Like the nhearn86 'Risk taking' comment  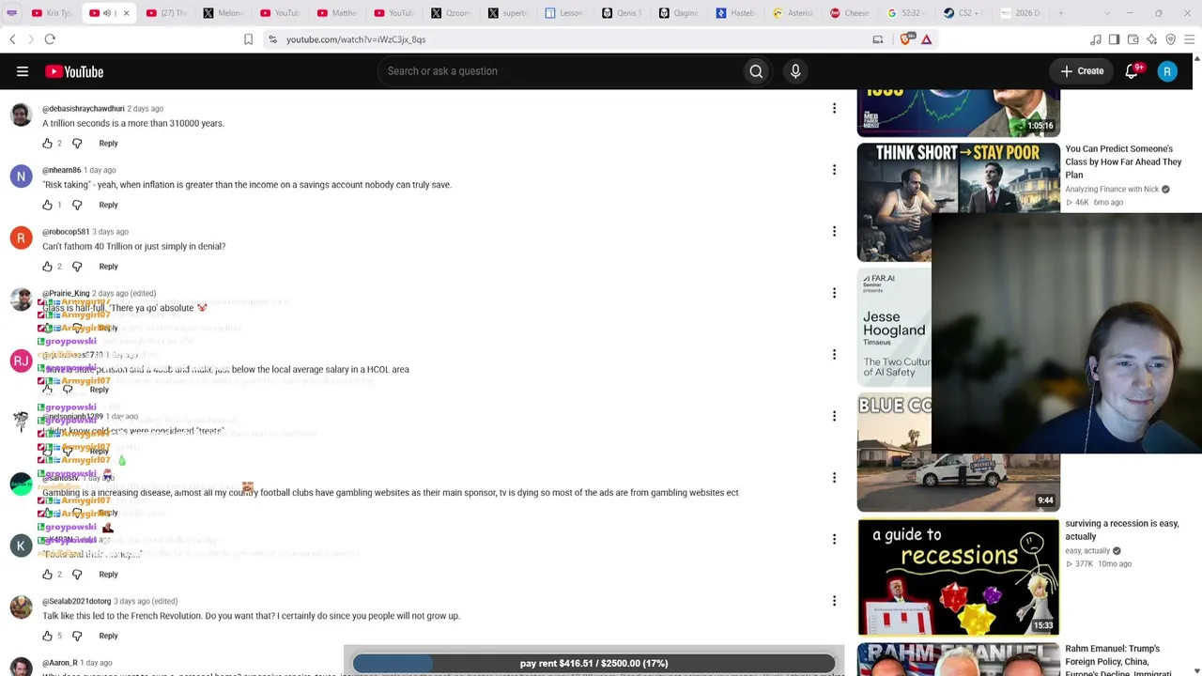click(48, 205)
